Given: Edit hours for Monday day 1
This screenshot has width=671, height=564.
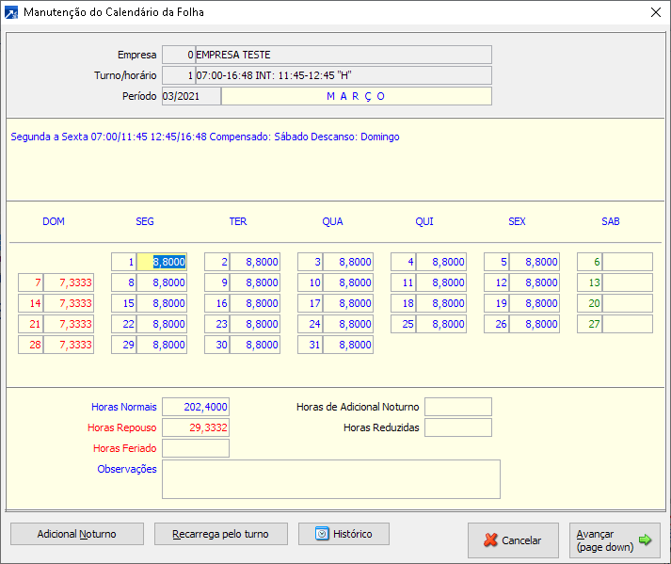Looking at the screenshot, I should pos(162,262).
